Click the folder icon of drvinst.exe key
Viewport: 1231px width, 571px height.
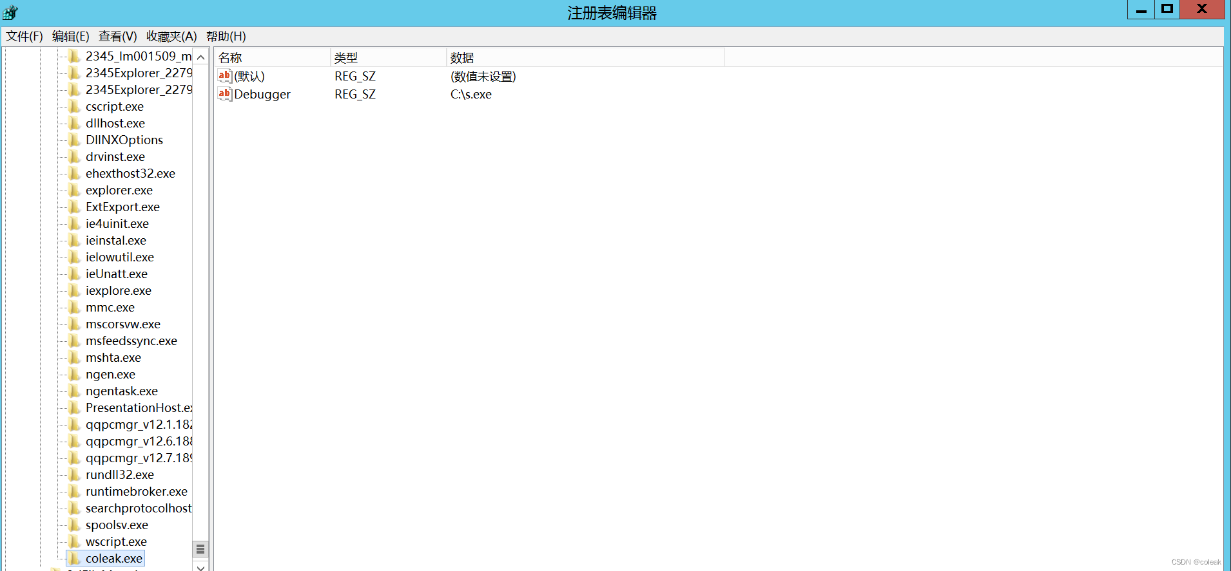[75, 156]
